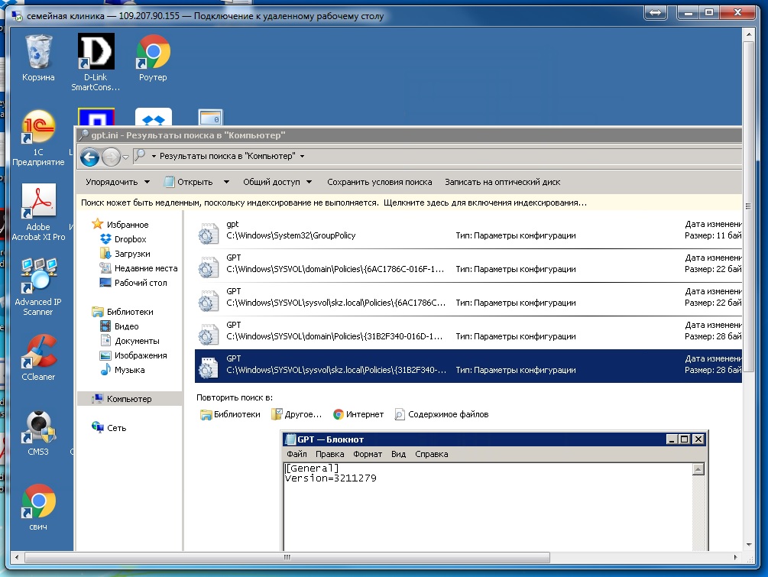Repeat search in Содержимое файлов
Screen dimensions: 768x577
point(441,414)
